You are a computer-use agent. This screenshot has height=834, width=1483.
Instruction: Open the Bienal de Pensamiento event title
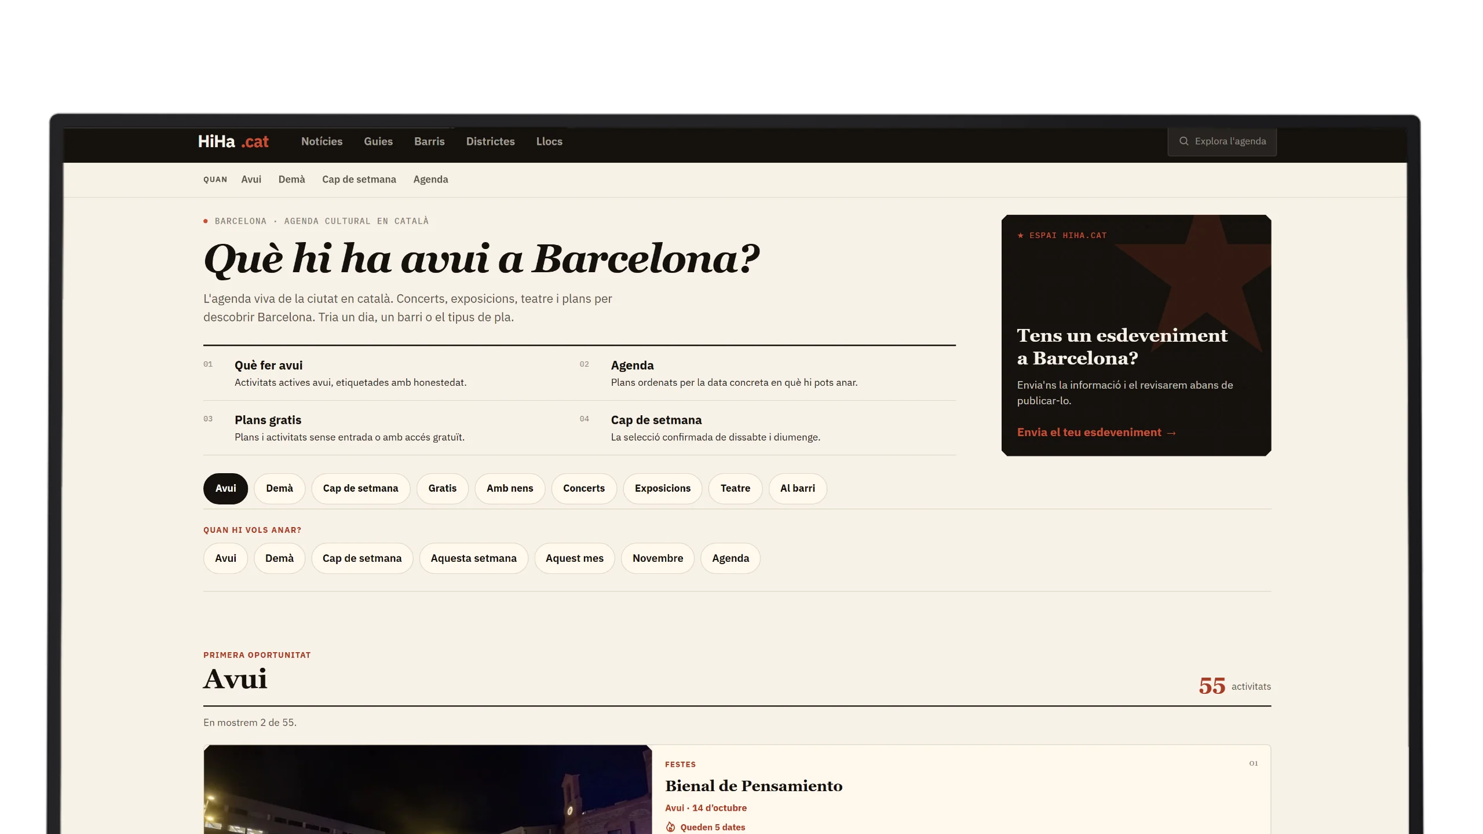754,786
